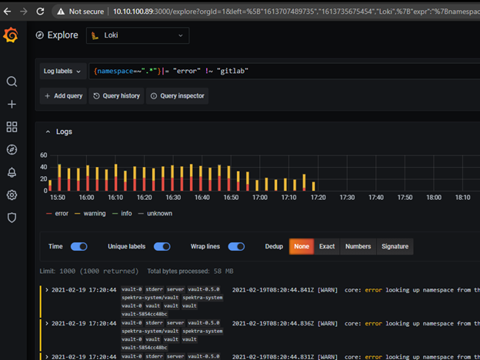
Task: Toggle the Unique labels switch
Action: 162,246
